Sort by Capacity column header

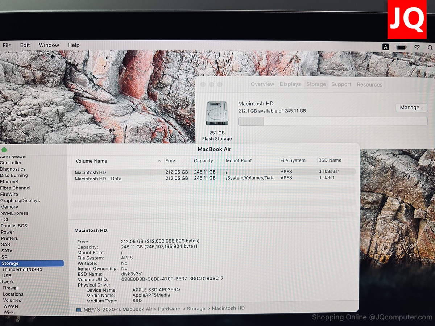pyautogui.click(x=203, y=161)
